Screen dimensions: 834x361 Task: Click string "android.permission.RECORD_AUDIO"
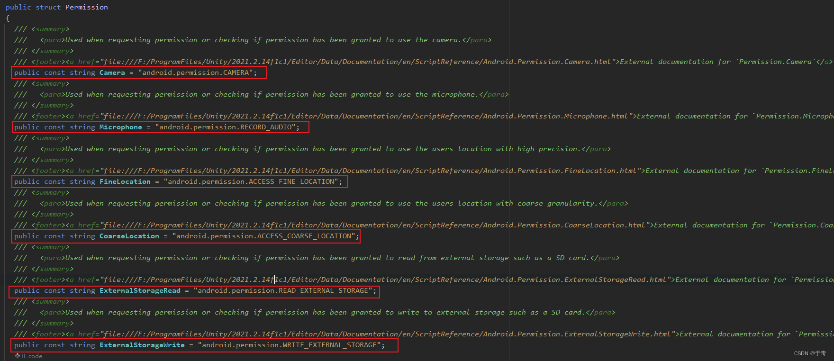(x=226, y=127)
